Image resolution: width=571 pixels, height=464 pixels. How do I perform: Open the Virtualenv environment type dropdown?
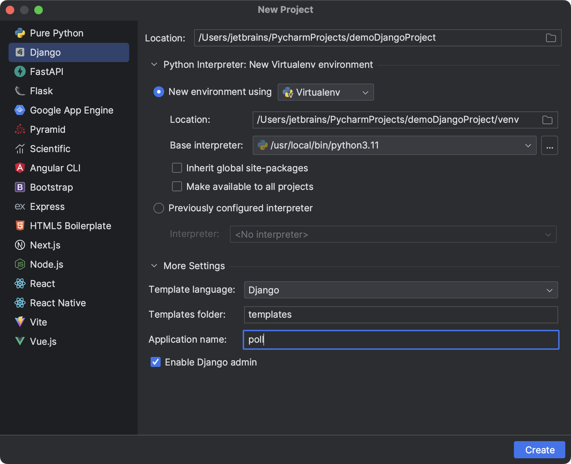pos(365,92)
